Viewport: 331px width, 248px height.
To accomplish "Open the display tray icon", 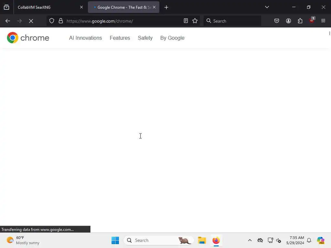I will point(271,240).
